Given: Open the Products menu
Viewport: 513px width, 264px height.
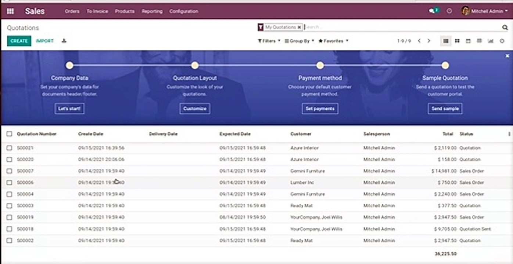Looking at the screenshot, I should point(125,11).
